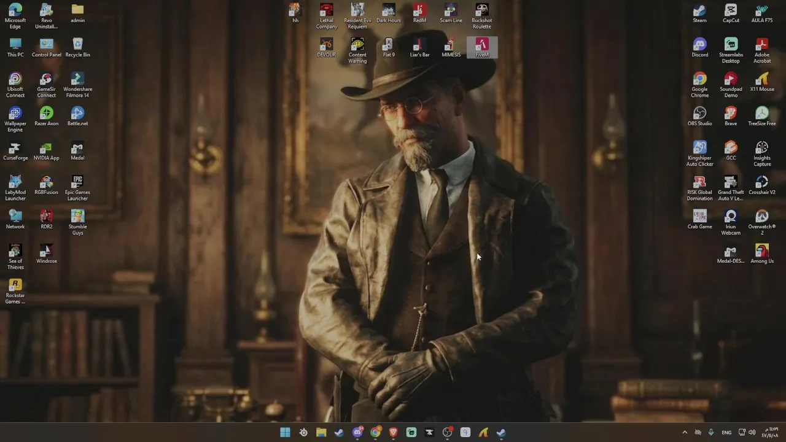786x442 pixels.
Task: Open File Explorer from the taskbar
Action: 321,433
